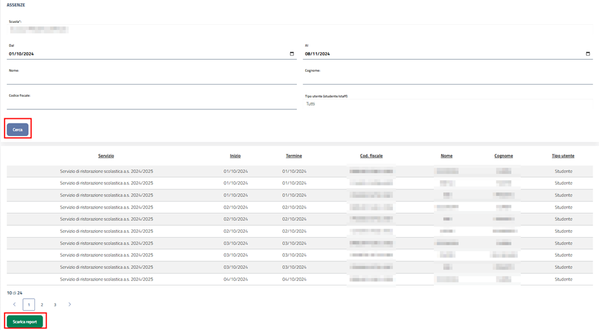Sort table by Cognome column header

[503, 156]
